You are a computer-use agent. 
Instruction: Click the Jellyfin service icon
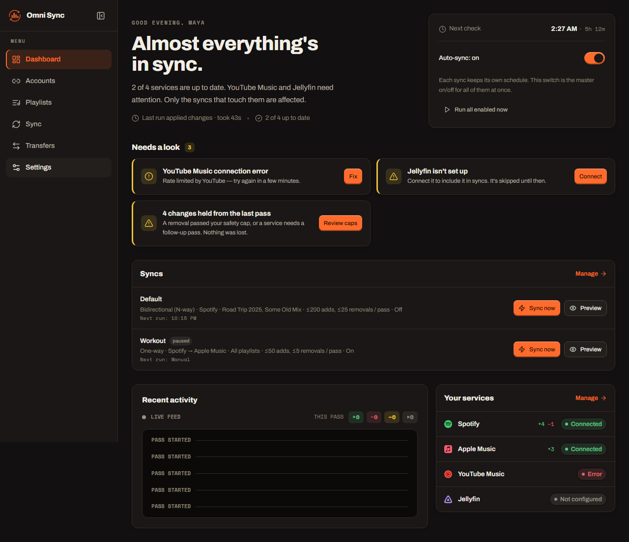pyautogui.click(x=448, y=499)
